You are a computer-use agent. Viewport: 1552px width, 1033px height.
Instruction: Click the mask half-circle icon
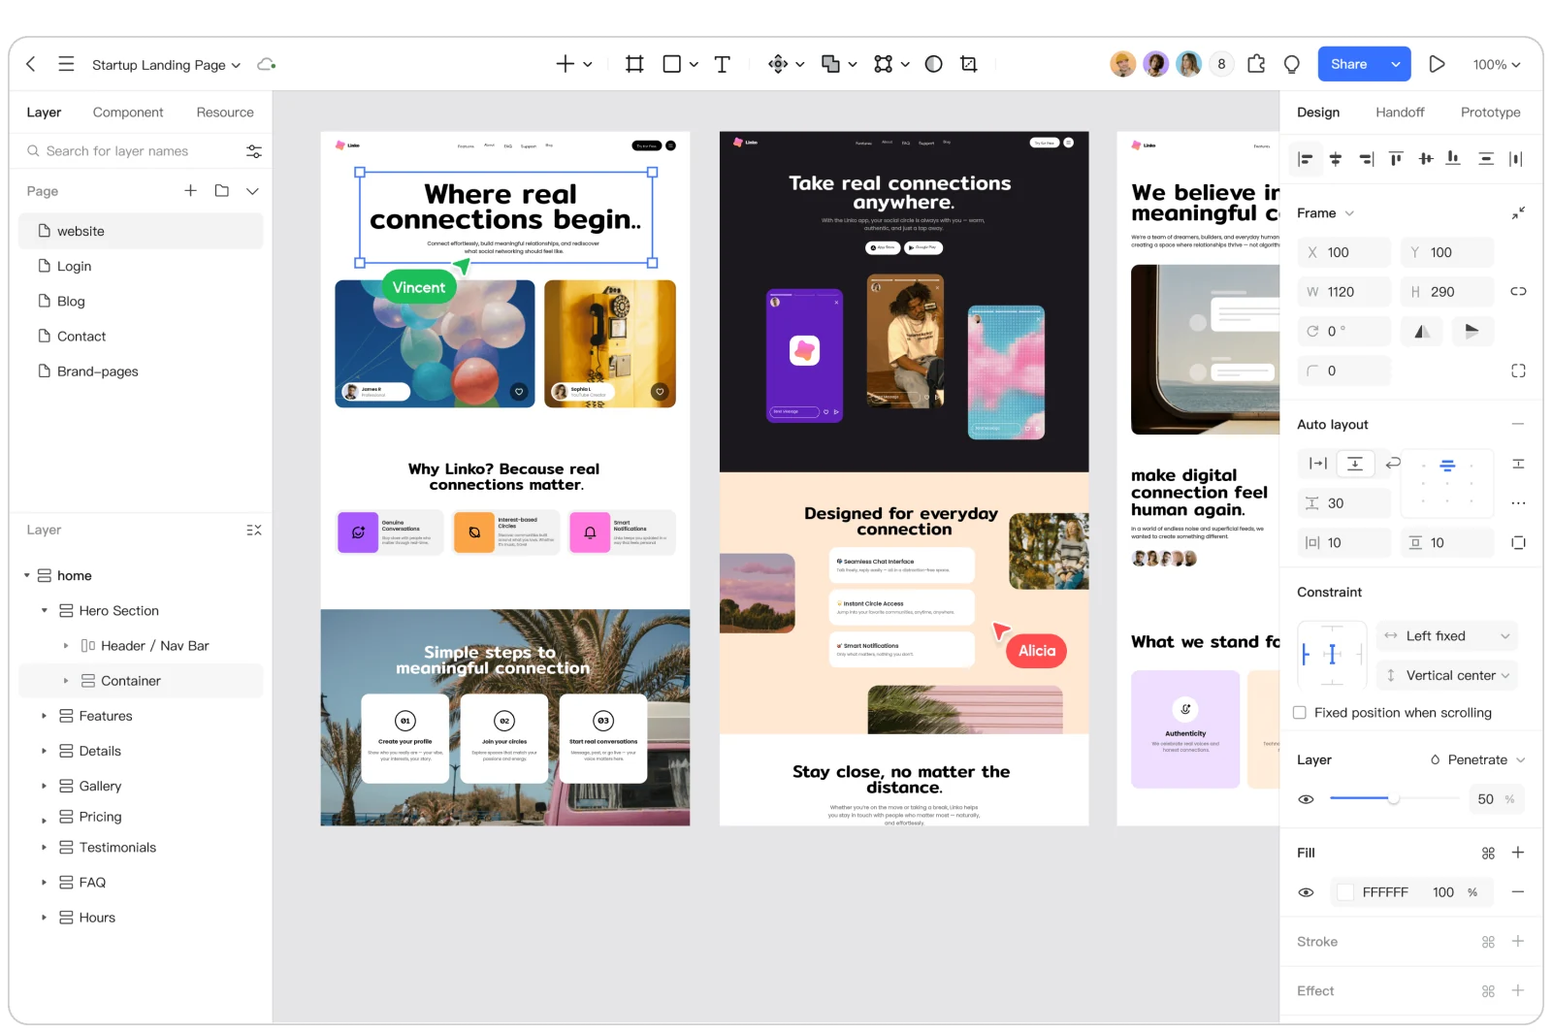[933, 64]
